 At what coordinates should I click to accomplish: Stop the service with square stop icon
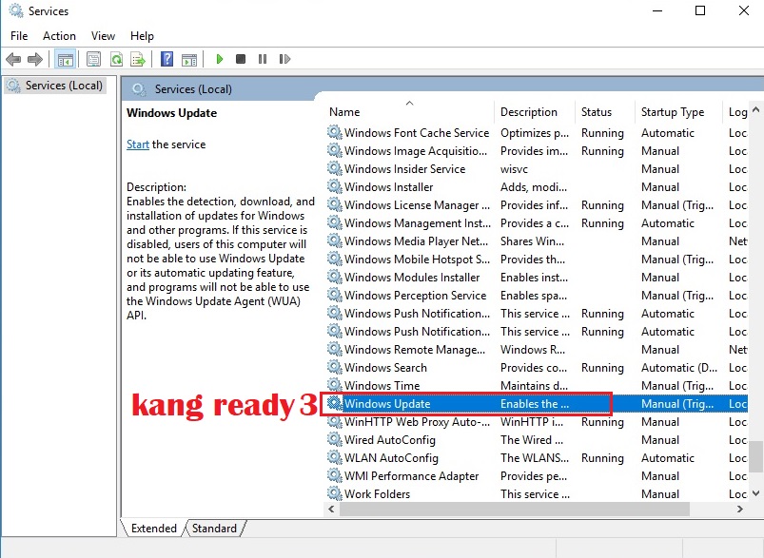[240, 59]
